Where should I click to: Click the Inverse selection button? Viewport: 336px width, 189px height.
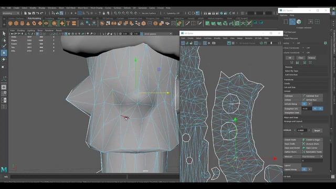point(311,58)
